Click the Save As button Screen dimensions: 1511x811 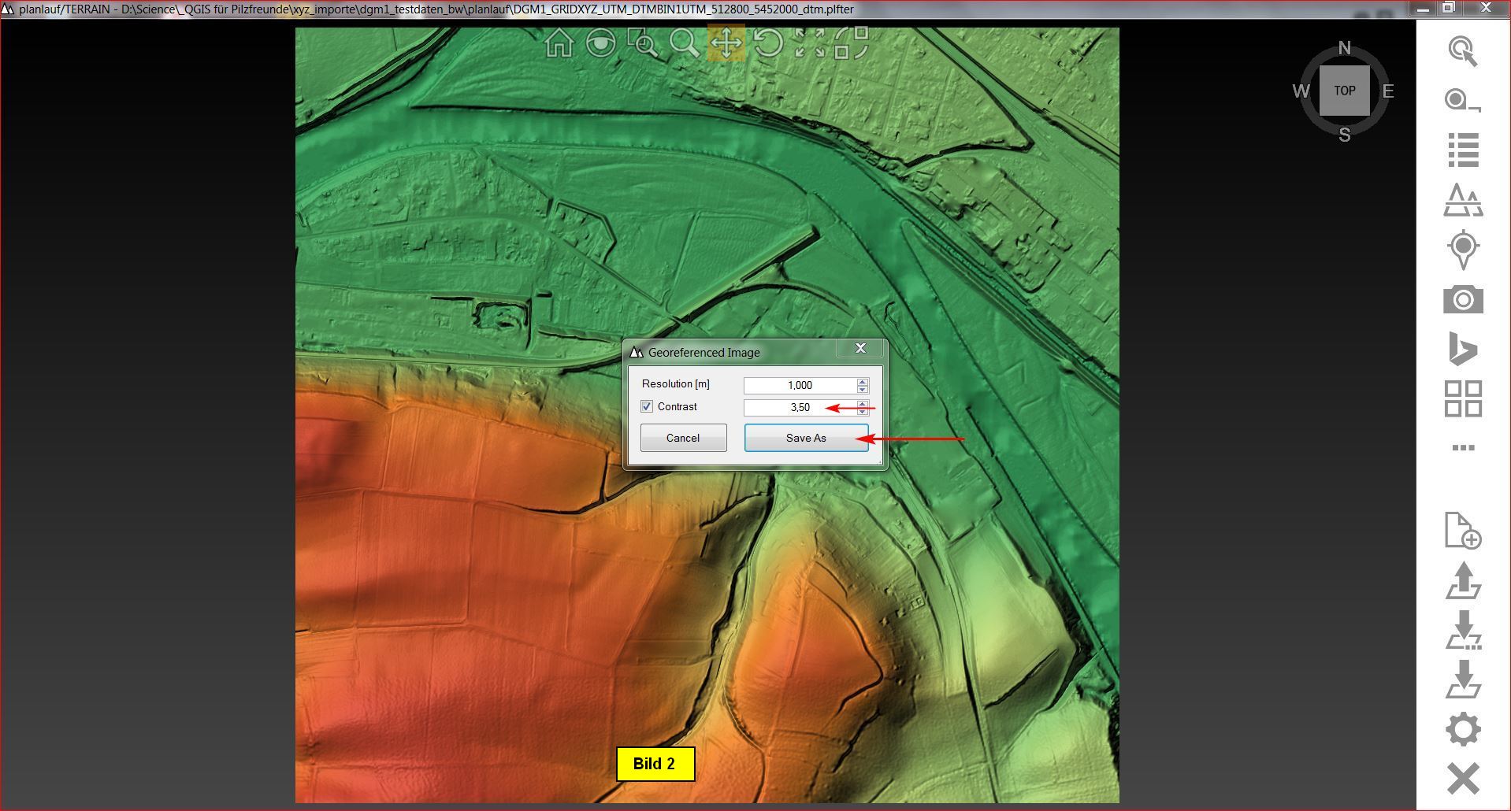(806, 438)
